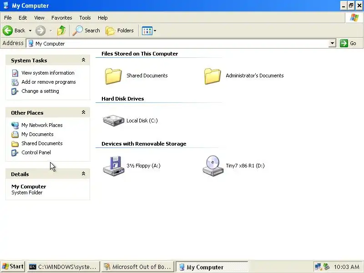Expand the Address bar dropdown
Viewport: 364px width, 273px height.
[332, 43]
